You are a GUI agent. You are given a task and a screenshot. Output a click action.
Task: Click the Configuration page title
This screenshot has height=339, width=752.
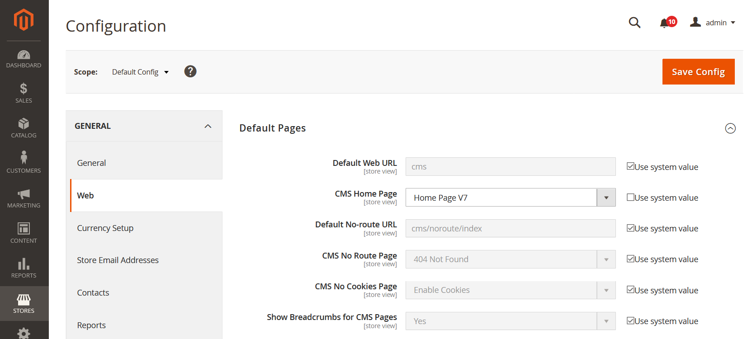116,26
